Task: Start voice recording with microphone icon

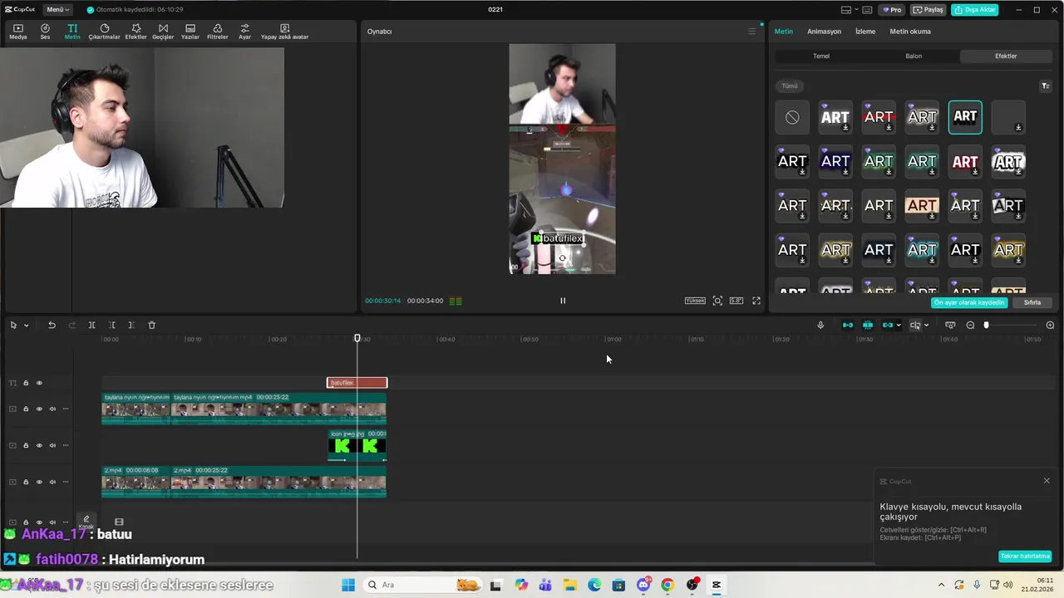Action: 820,325
